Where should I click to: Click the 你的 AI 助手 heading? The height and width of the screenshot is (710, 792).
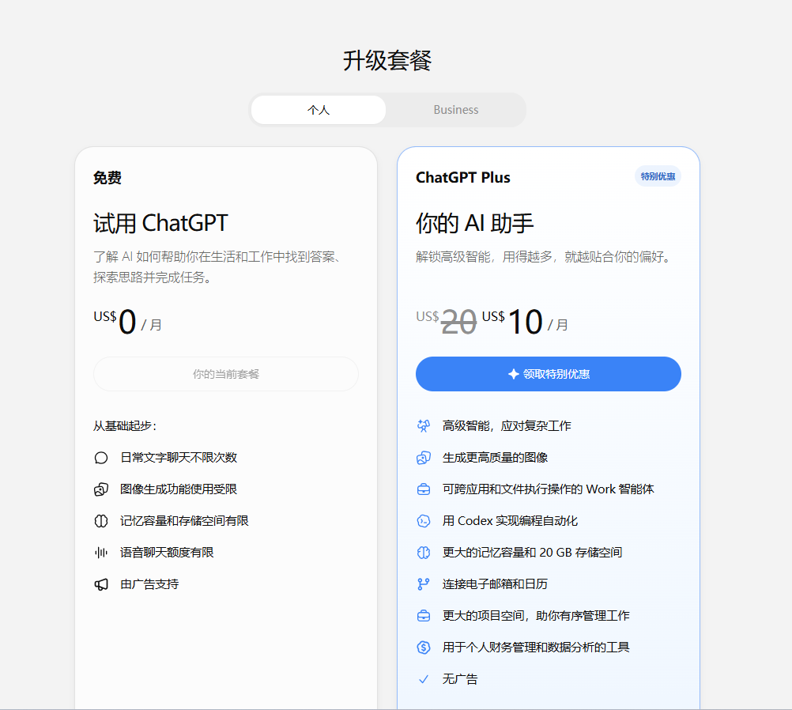[475, 223]
